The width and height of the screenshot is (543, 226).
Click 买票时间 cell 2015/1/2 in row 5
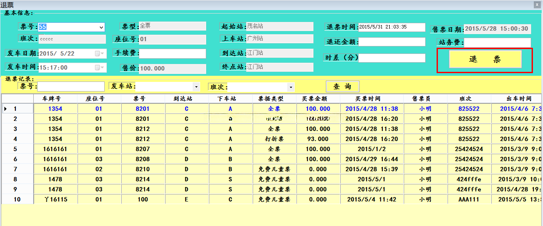click(372, 149)
